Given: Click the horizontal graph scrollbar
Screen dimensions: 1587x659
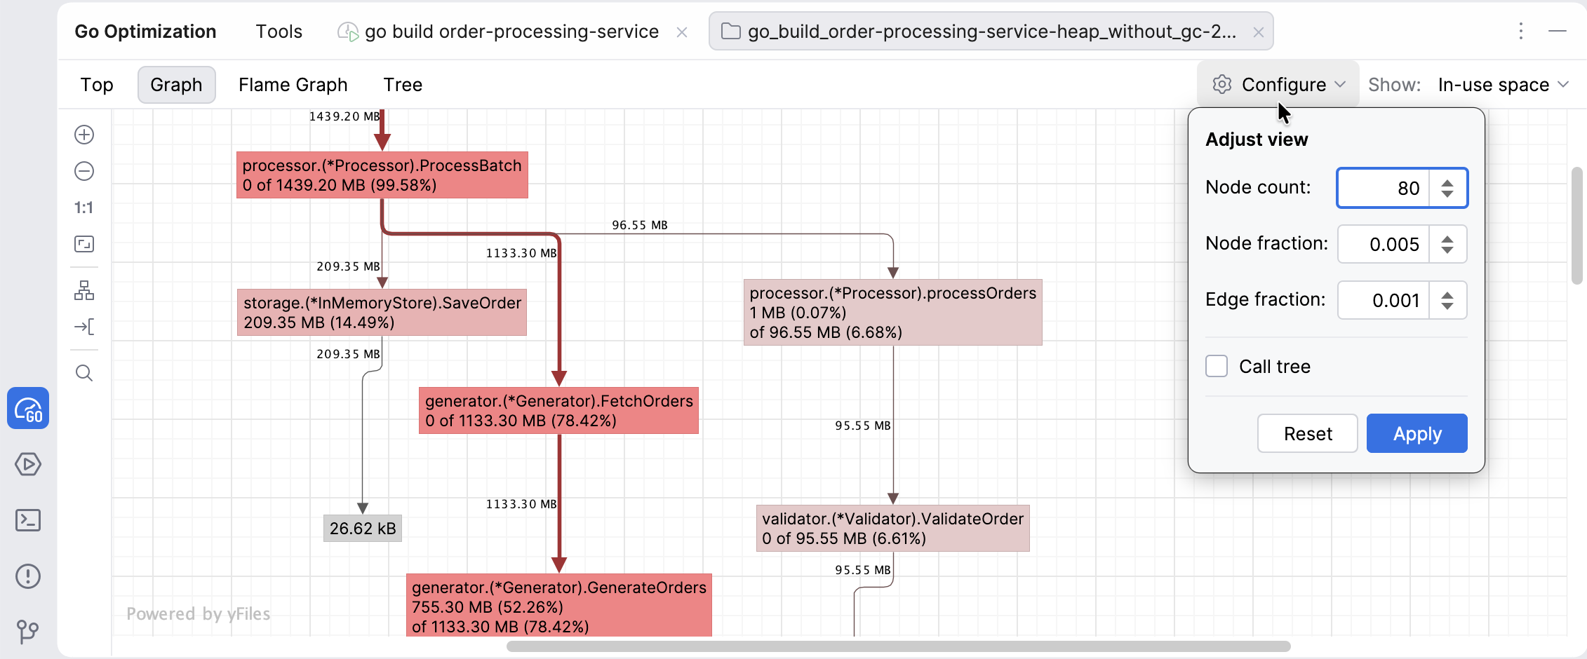Looking at the screenshot, I should coord(898,646).
